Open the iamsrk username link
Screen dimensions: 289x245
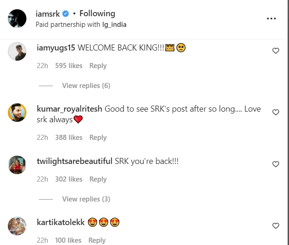point(48,14)
